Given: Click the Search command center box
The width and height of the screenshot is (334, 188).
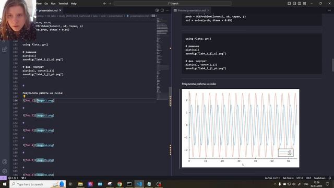Looking at the screenshot, I should (173, 4).
